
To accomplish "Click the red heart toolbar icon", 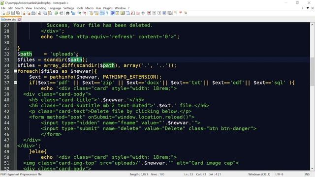I will 181,13.
